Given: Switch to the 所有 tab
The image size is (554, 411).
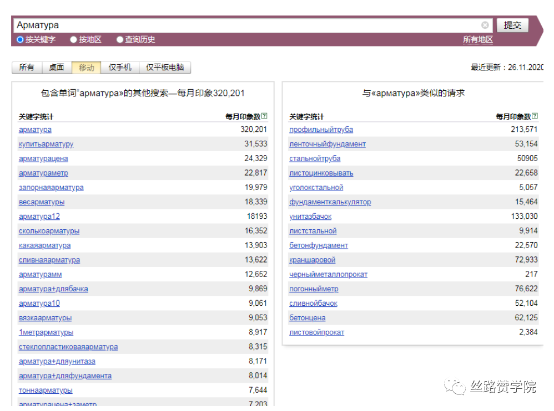Looking at the screenshot, I should click(x=26, y=67).
